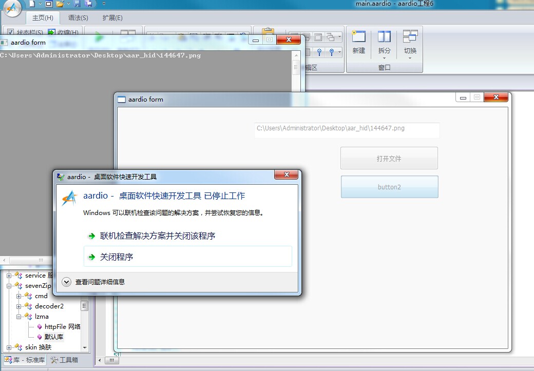Expand the service tree node
This screenshot has height=371, width=534.
9,276
